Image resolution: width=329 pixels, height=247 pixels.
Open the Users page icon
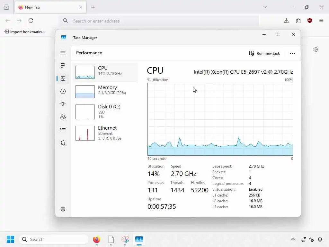coord(63,117)
